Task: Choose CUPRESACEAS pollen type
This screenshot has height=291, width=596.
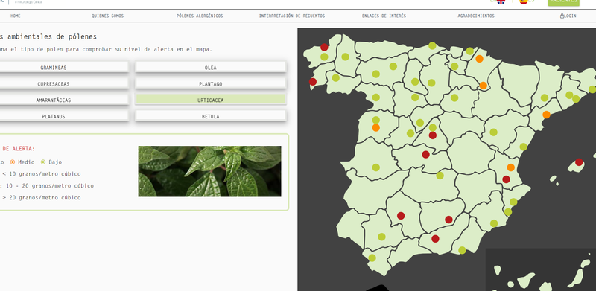Action: (x=54, y=84)
